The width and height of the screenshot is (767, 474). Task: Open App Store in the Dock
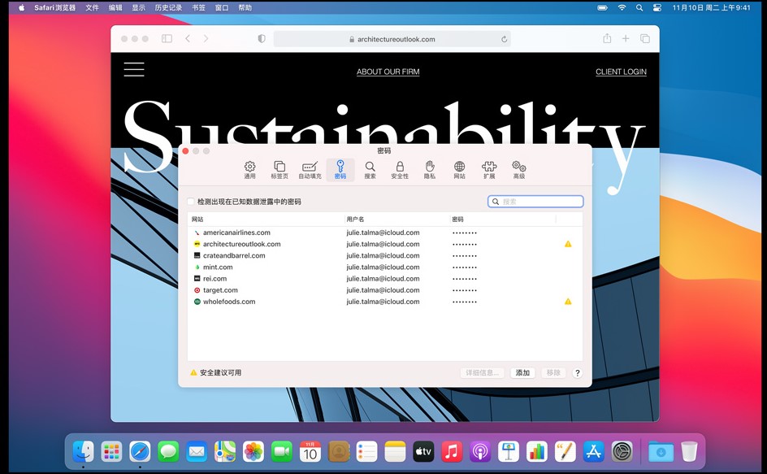[594, 451]
